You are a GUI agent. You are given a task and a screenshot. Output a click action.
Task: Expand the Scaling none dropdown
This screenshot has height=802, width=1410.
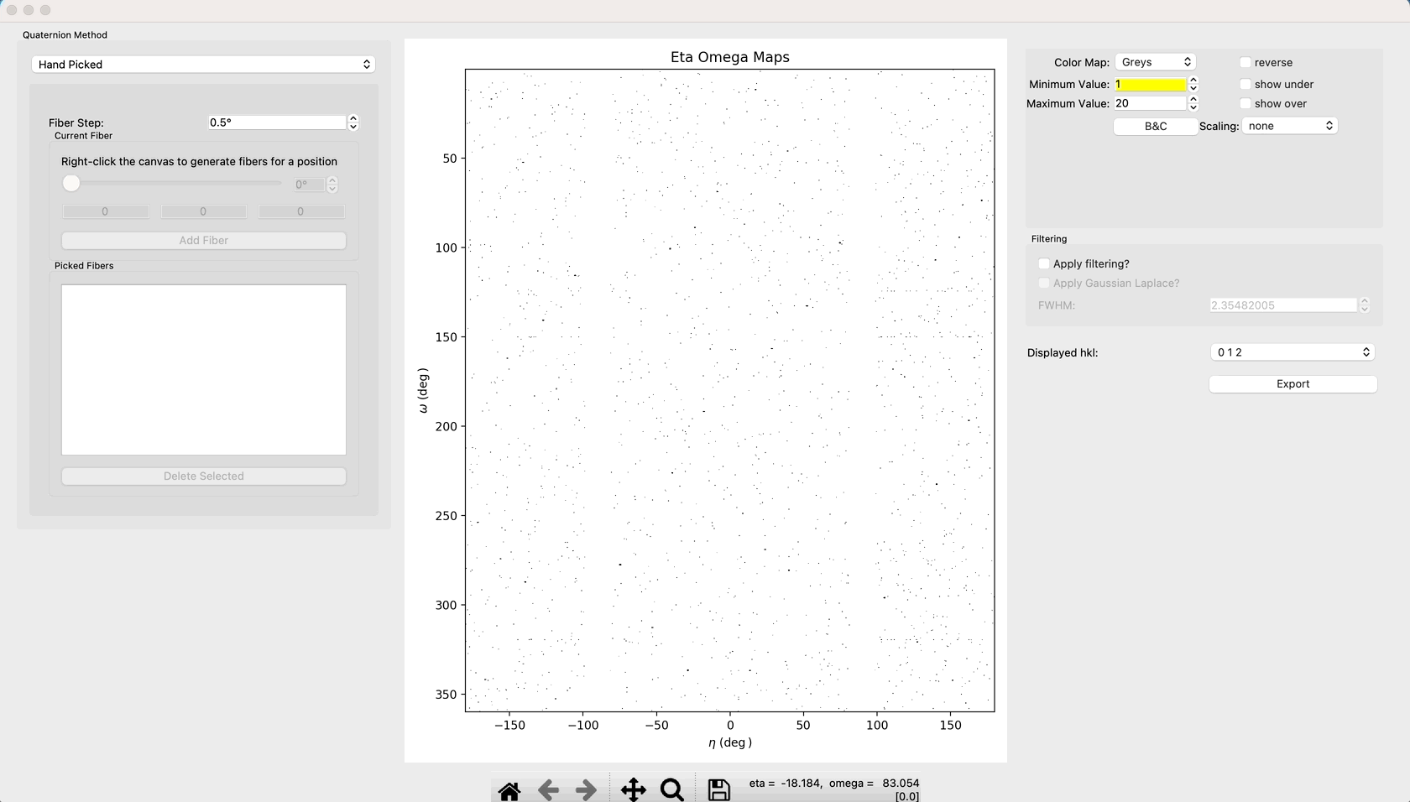tap(1290, 126)
